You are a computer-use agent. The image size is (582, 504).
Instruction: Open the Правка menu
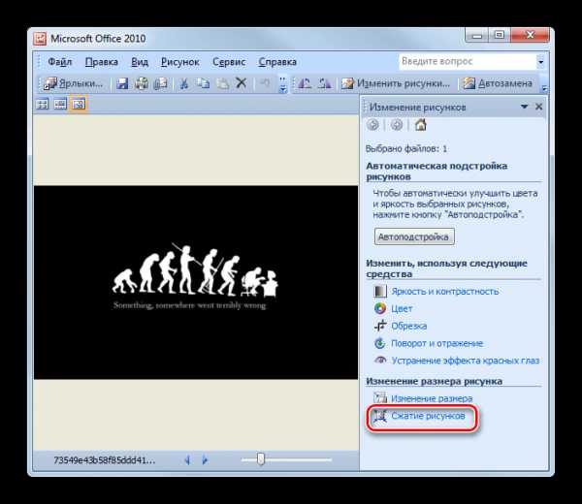click(101, 62)
